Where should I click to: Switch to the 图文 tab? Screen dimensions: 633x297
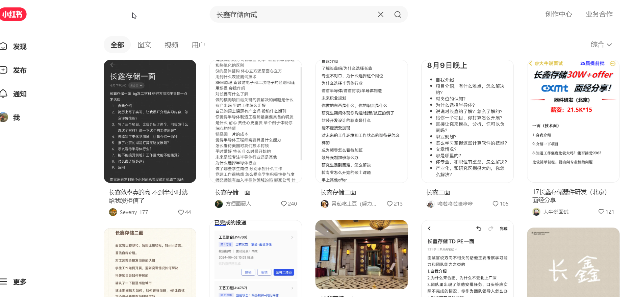(144, 45)
